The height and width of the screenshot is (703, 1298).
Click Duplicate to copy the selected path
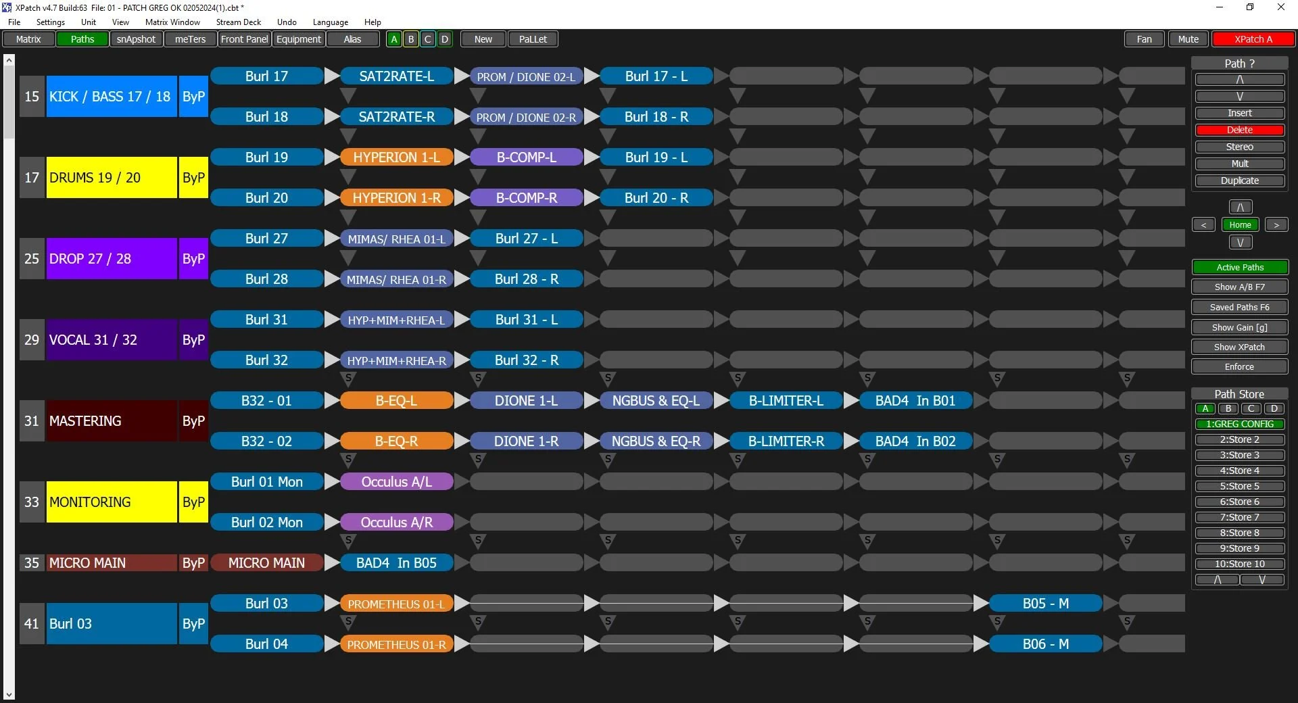[x=1239, y=180]
